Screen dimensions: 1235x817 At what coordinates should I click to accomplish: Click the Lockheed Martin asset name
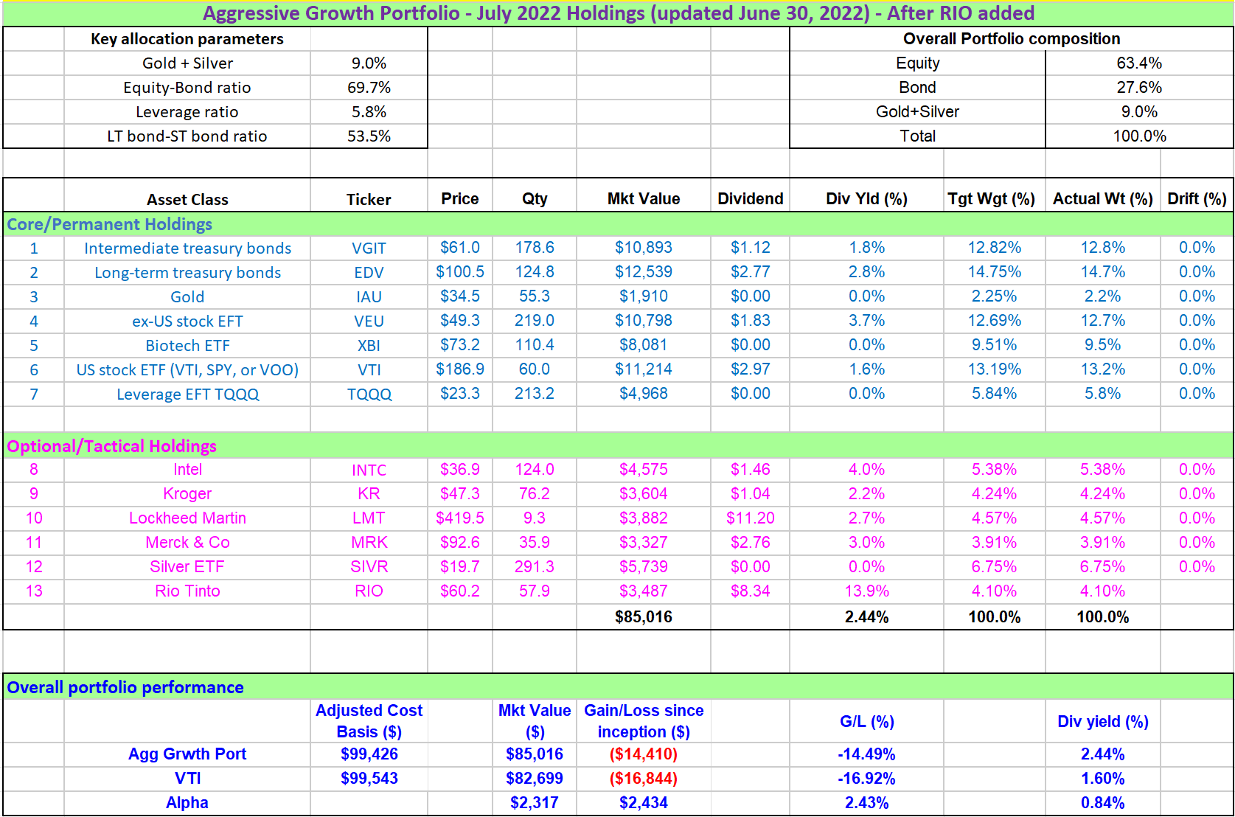[187, 518]
